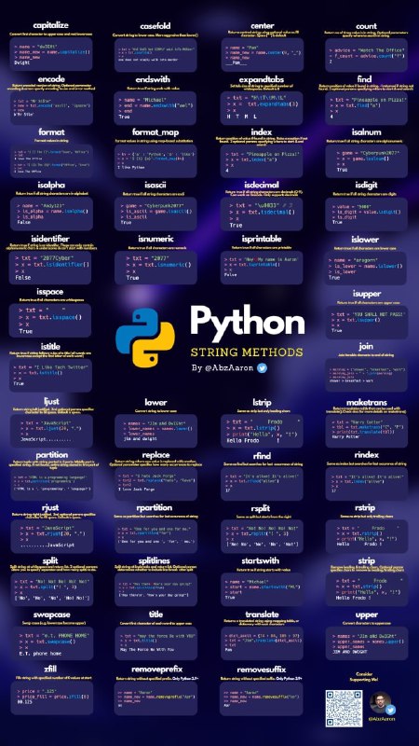The height and width of the screenshot is (746, 419).
Task: Click the Python logo in the center
Action: coord(145,338)
